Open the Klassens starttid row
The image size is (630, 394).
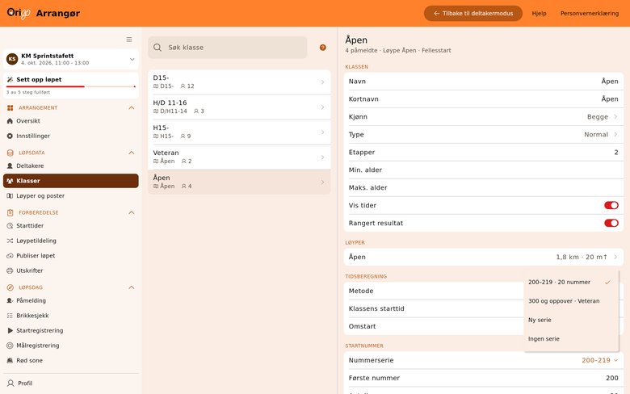click(x=434, y=308)
